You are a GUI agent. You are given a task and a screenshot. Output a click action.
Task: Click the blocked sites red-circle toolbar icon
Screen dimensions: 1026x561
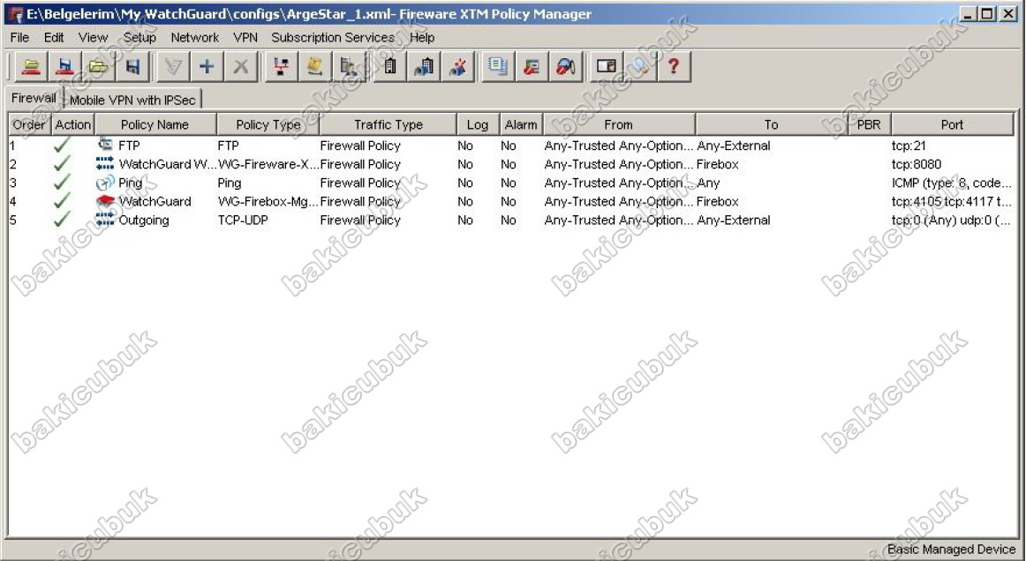pos(532,66)
